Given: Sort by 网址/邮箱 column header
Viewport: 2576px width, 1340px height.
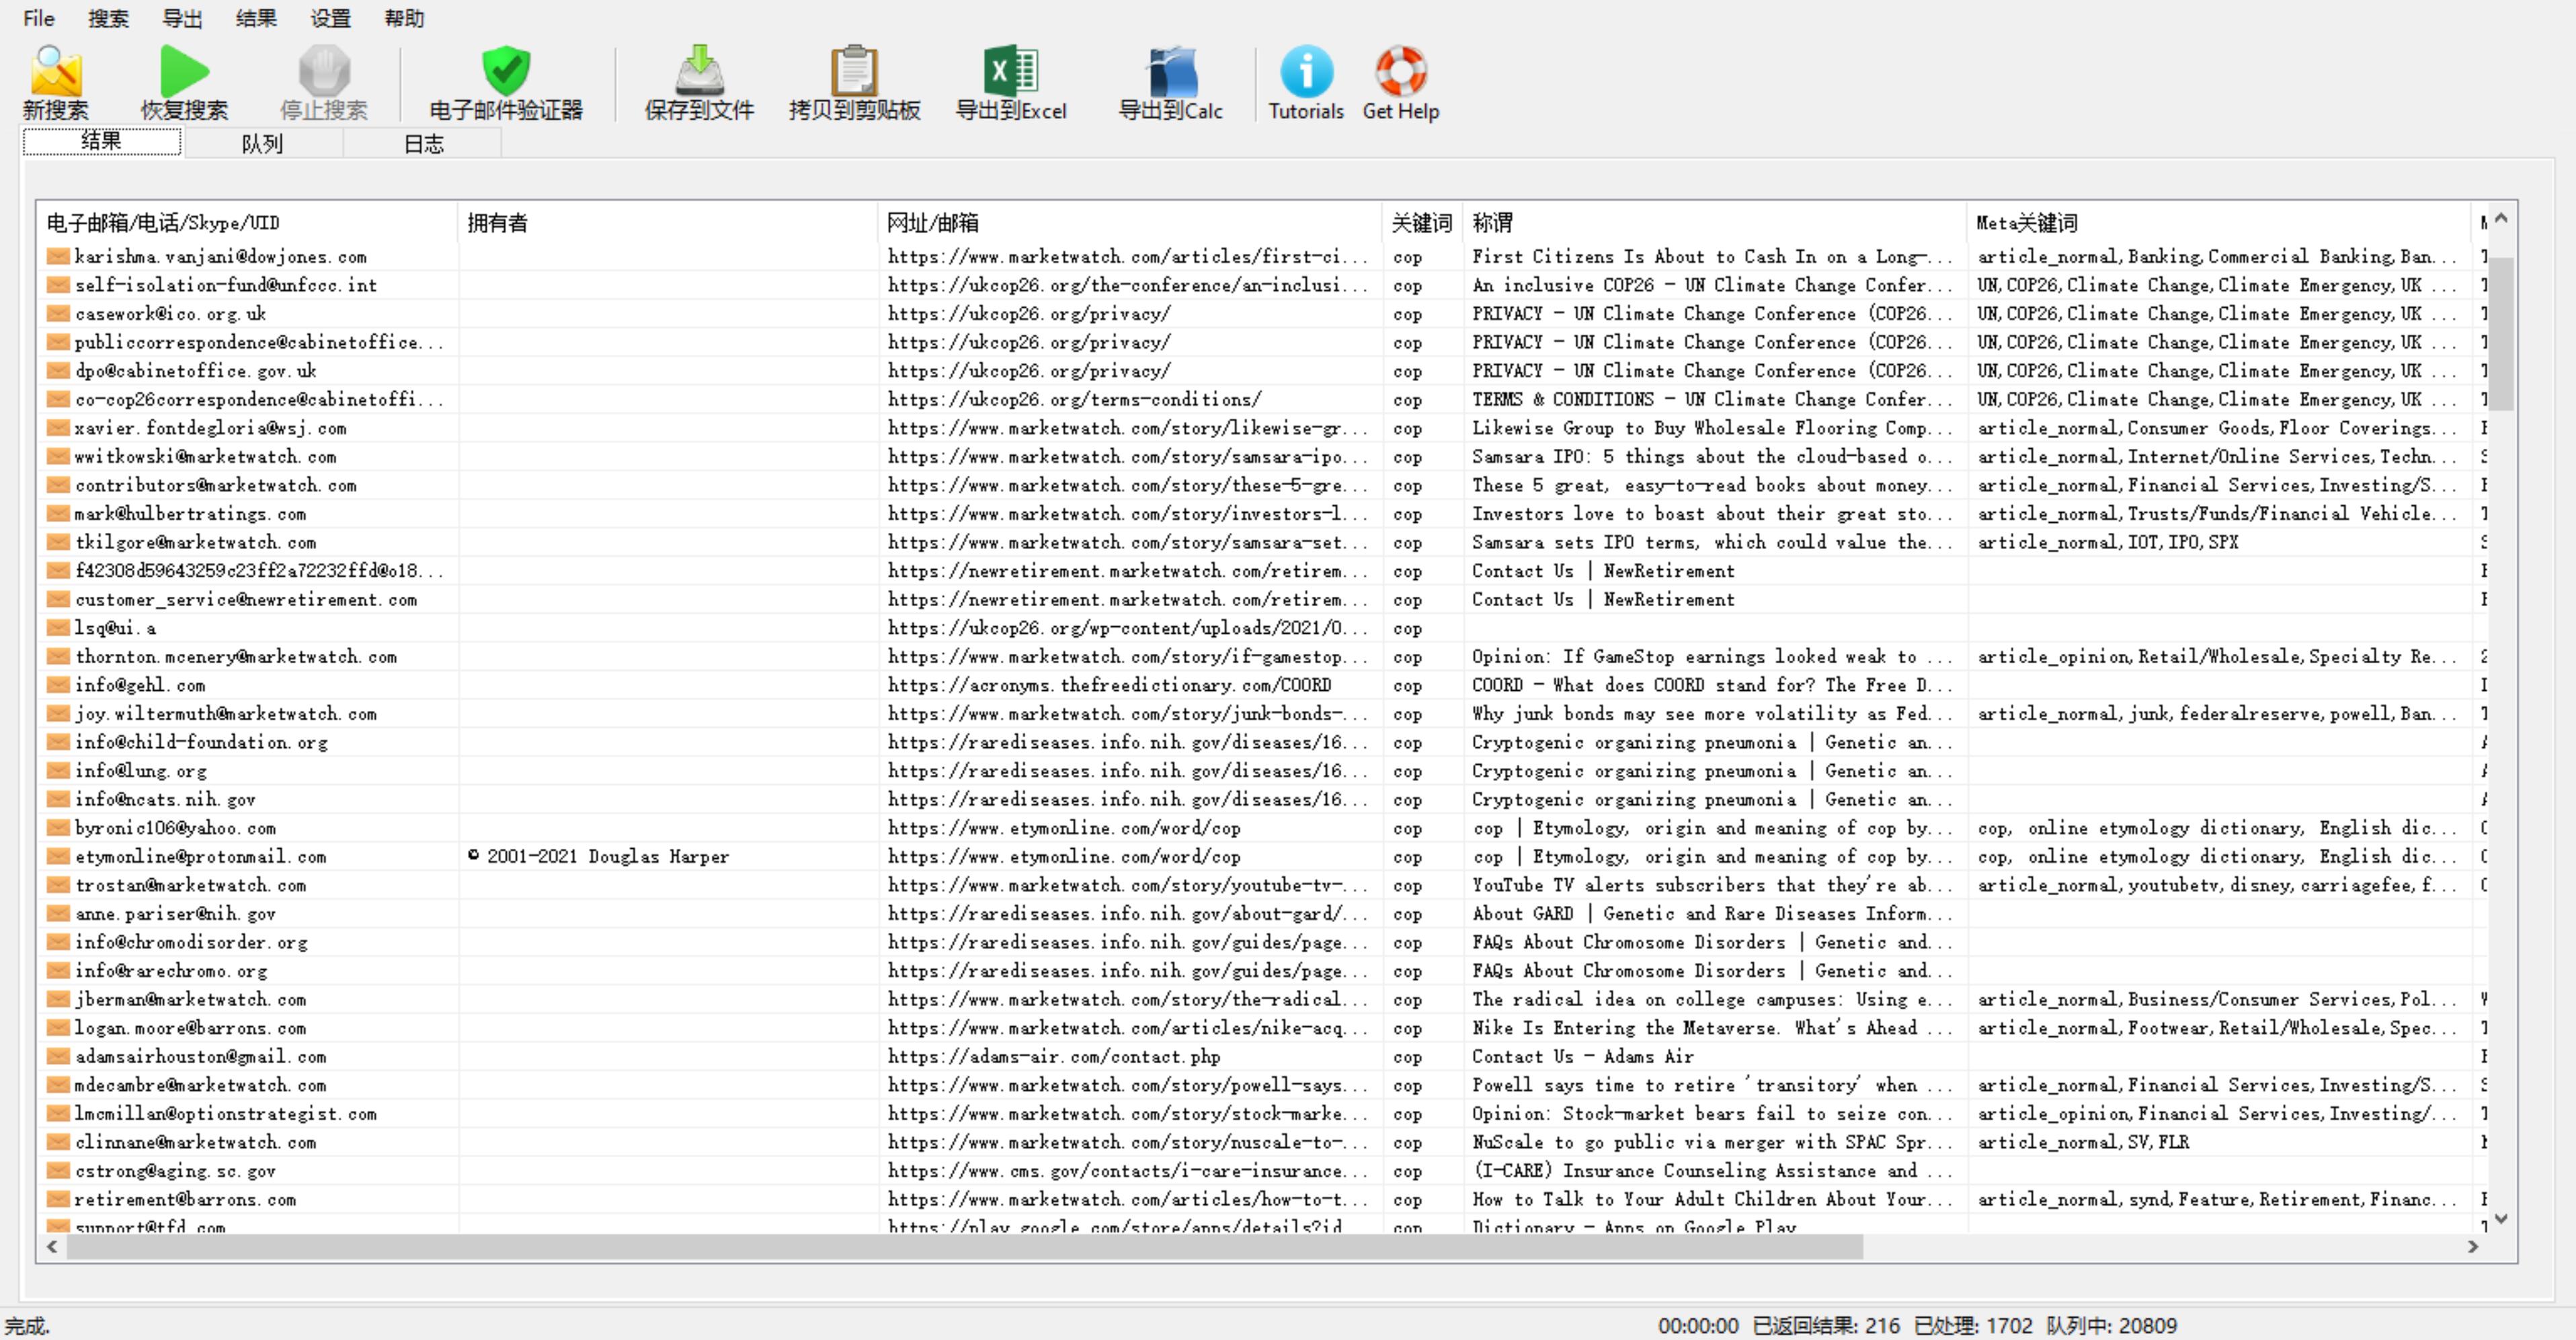Looking at the screenshot, I should pyautogui.click(x=1130, y=223).
